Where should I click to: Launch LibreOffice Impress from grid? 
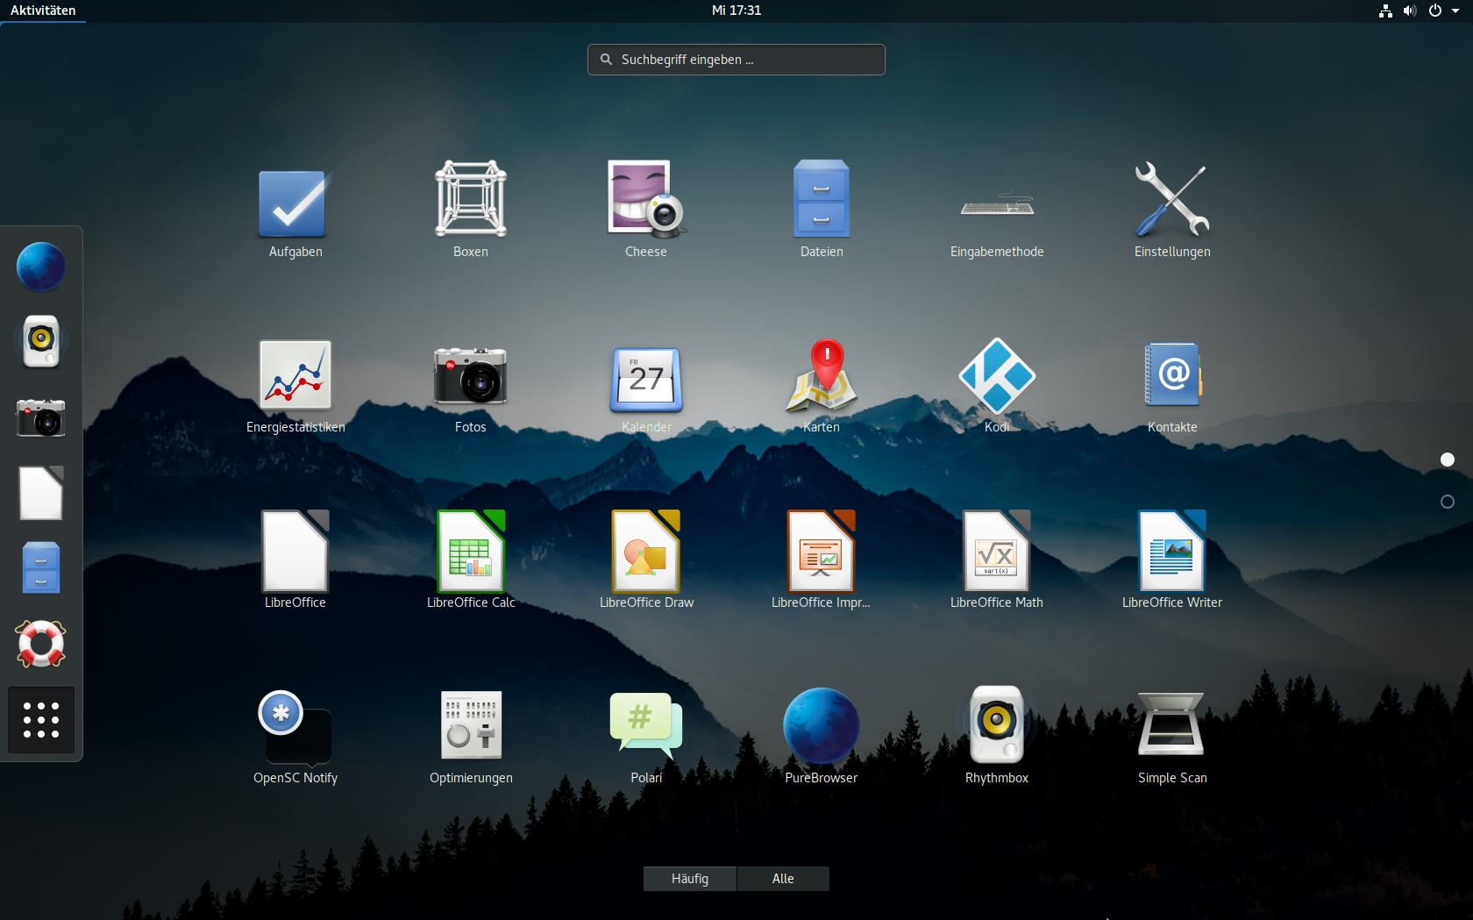click(x=822, y=551)
